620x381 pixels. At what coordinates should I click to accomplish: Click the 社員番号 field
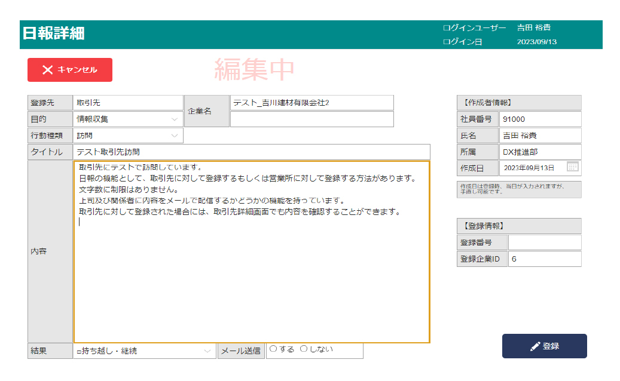click(x=540, y=119)
